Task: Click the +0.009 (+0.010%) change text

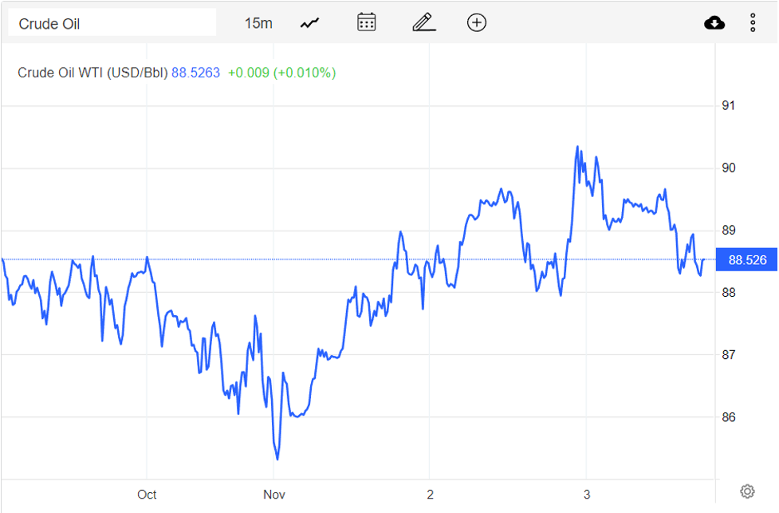Action: tap(281, 73)
